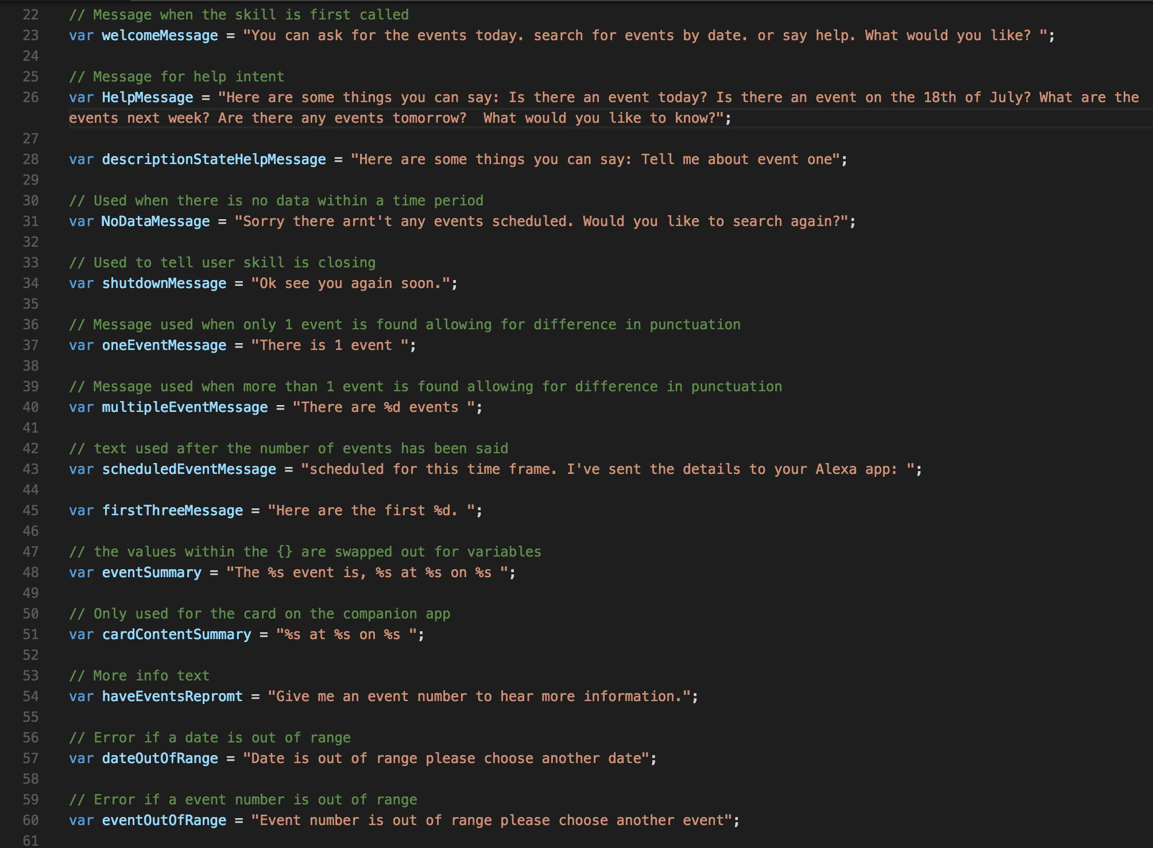This screenshot has height=848, width=1153.
Task: Click the scheduledEventMessage variable name
Action: pyautogui.click(x=189, y=469)
